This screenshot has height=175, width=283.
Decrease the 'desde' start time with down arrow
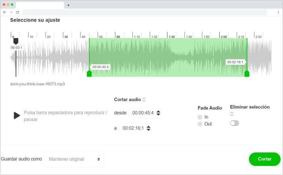tap(158, 114)
